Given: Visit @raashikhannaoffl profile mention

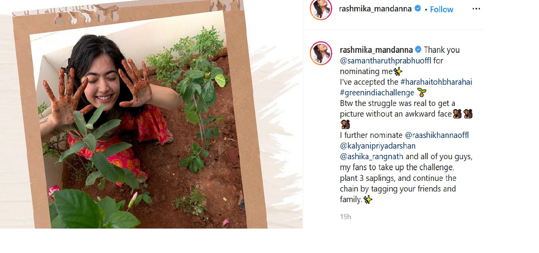Looking at the screenshot, I should click(437, 135).
